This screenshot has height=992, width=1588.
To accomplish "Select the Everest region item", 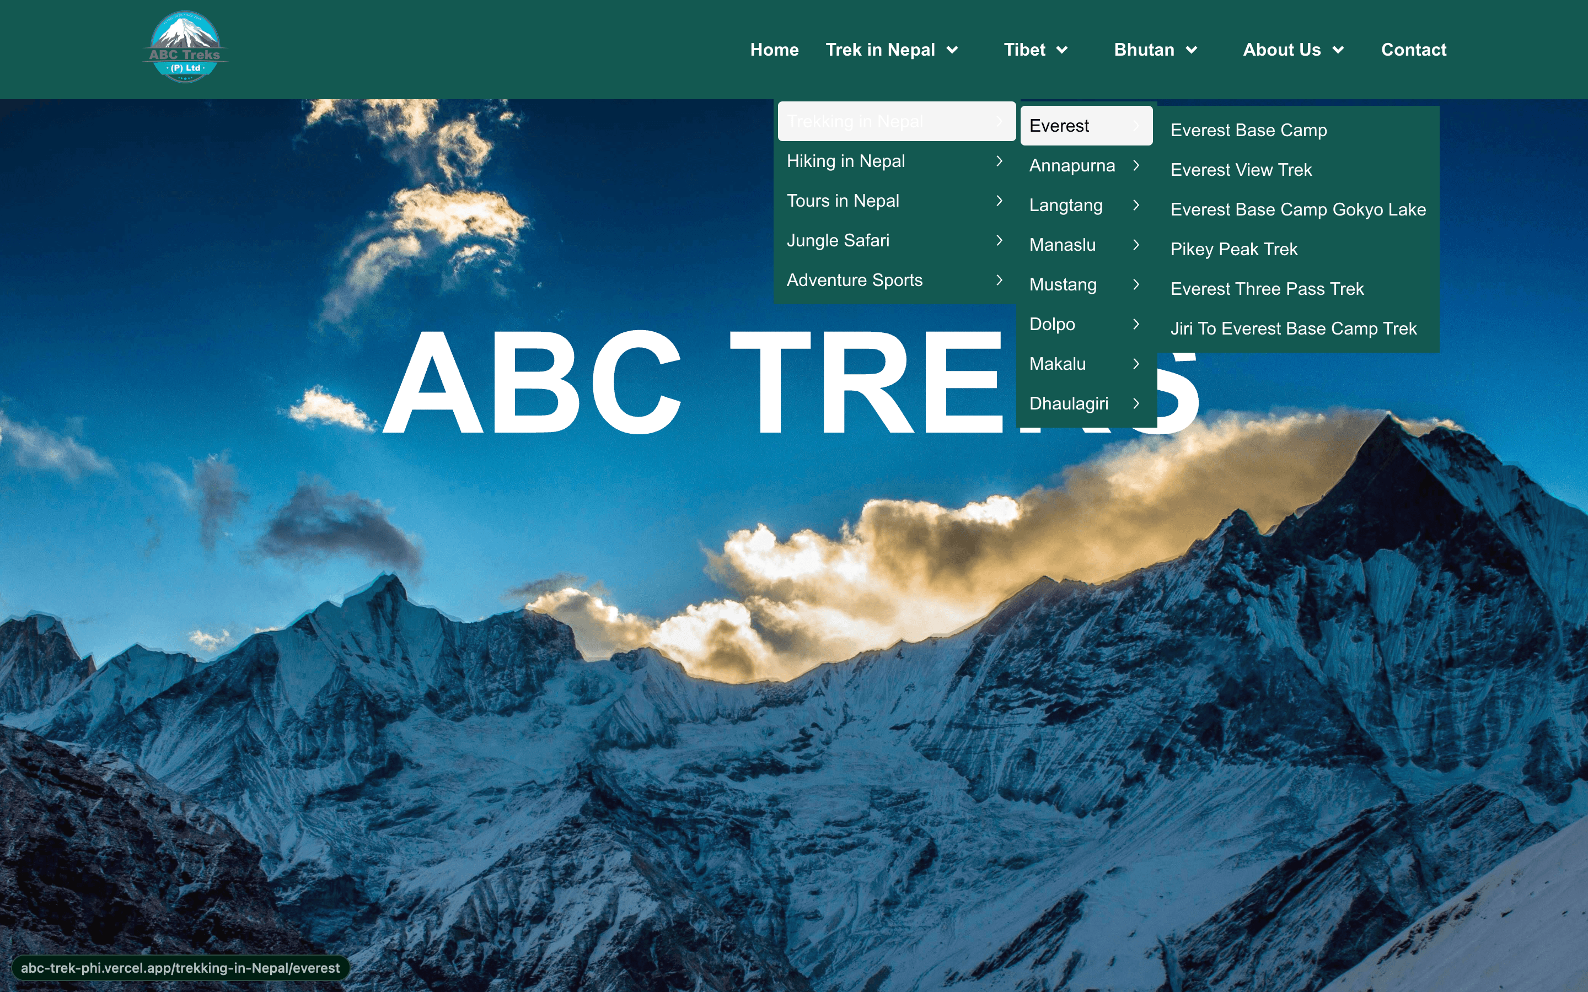I will pyautogui.click(x=1086, y=125).
